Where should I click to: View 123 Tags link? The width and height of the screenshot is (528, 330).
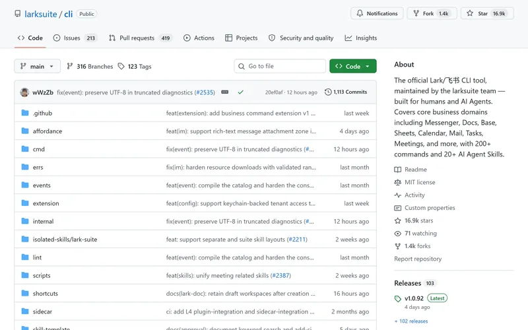pos(135,67)
